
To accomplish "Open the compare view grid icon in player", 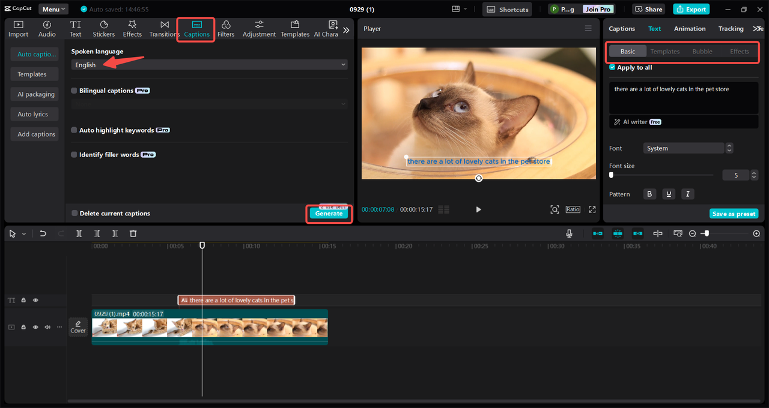I will tap(444, 209).
